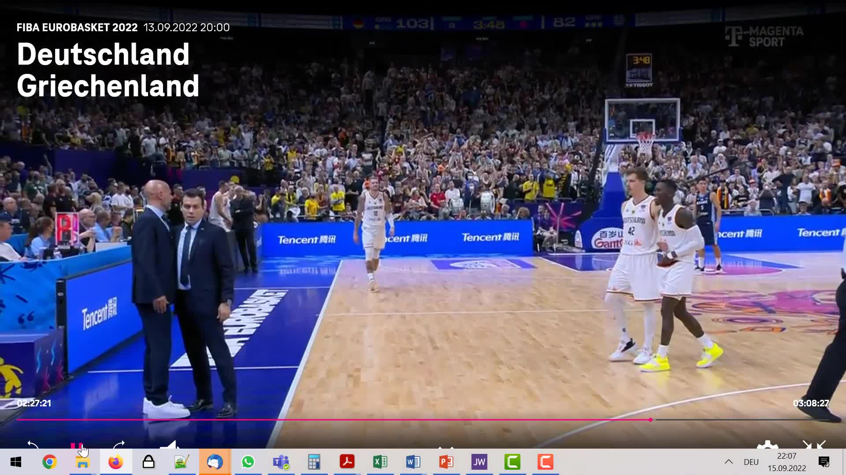
Task: Open WhatsApp desktop app
Action: 248,462
